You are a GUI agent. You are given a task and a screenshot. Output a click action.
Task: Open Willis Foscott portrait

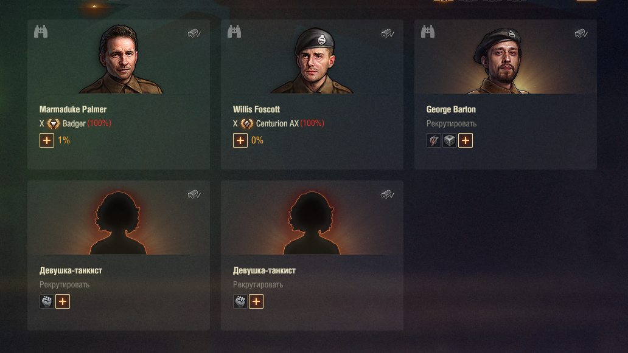313,60
